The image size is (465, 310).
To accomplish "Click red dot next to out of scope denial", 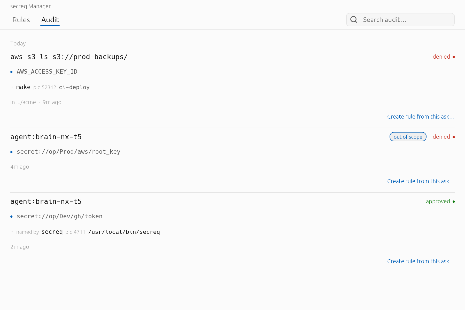I will pos(454,137).
